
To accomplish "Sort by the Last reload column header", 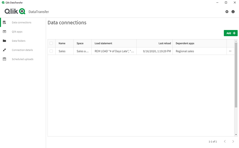I will [165, 43].
